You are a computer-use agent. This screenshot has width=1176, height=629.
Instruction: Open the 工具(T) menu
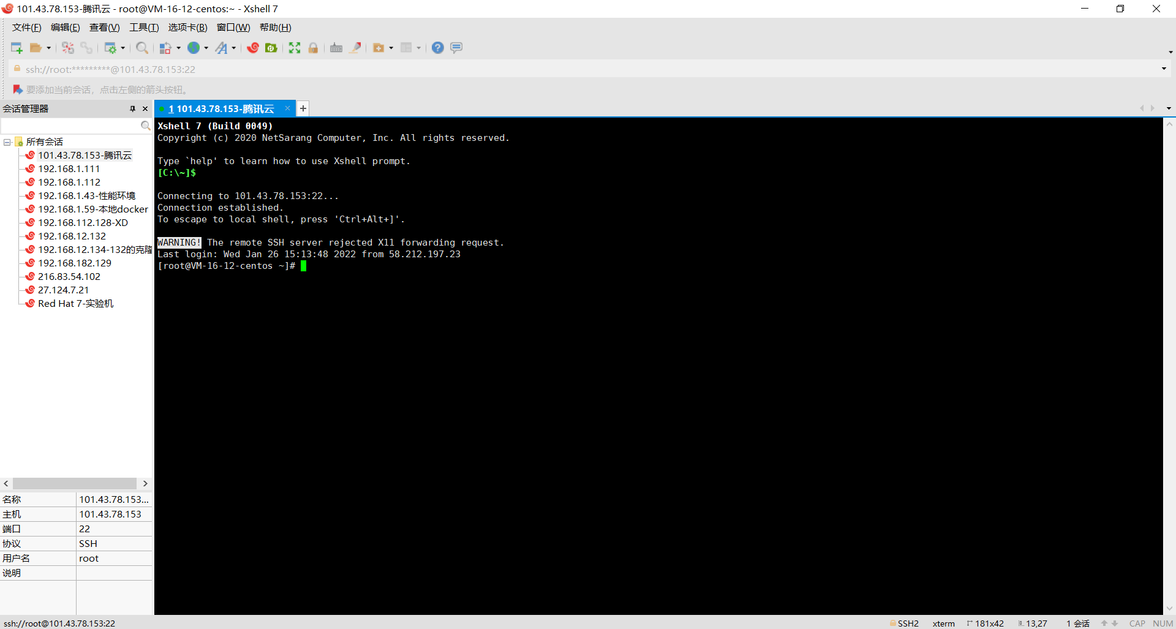tap(144, 28)
